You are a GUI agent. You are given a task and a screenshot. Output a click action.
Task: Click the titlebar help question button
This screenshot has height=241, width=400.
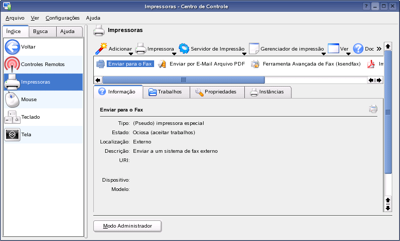[366, 6]
